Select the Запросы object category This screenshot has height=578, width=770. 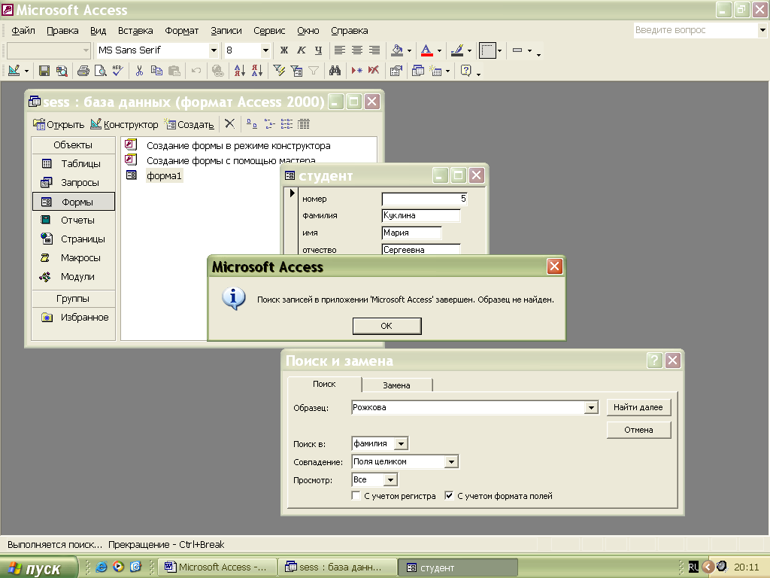74,182
